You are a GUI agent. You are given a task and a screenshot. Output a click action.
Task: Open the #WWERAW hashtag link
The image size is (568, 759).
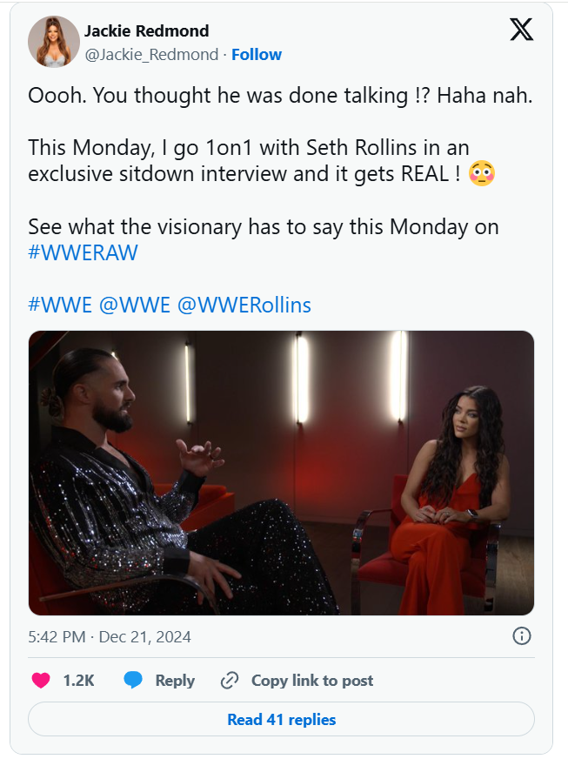[x=84, y=251]
